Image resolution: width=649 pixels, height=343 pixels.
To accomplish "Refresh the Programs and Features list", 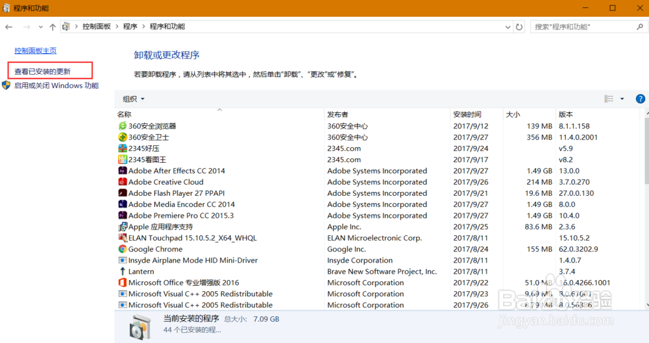I will point(519,27).
